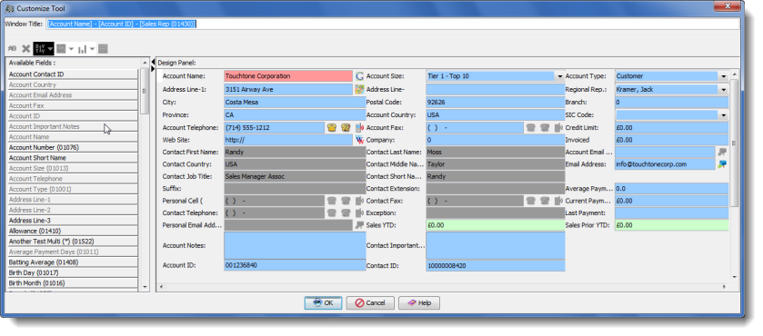763x336 pixels.
Task: Click the gray email icon beside Account Email
Action: point(722,153)
